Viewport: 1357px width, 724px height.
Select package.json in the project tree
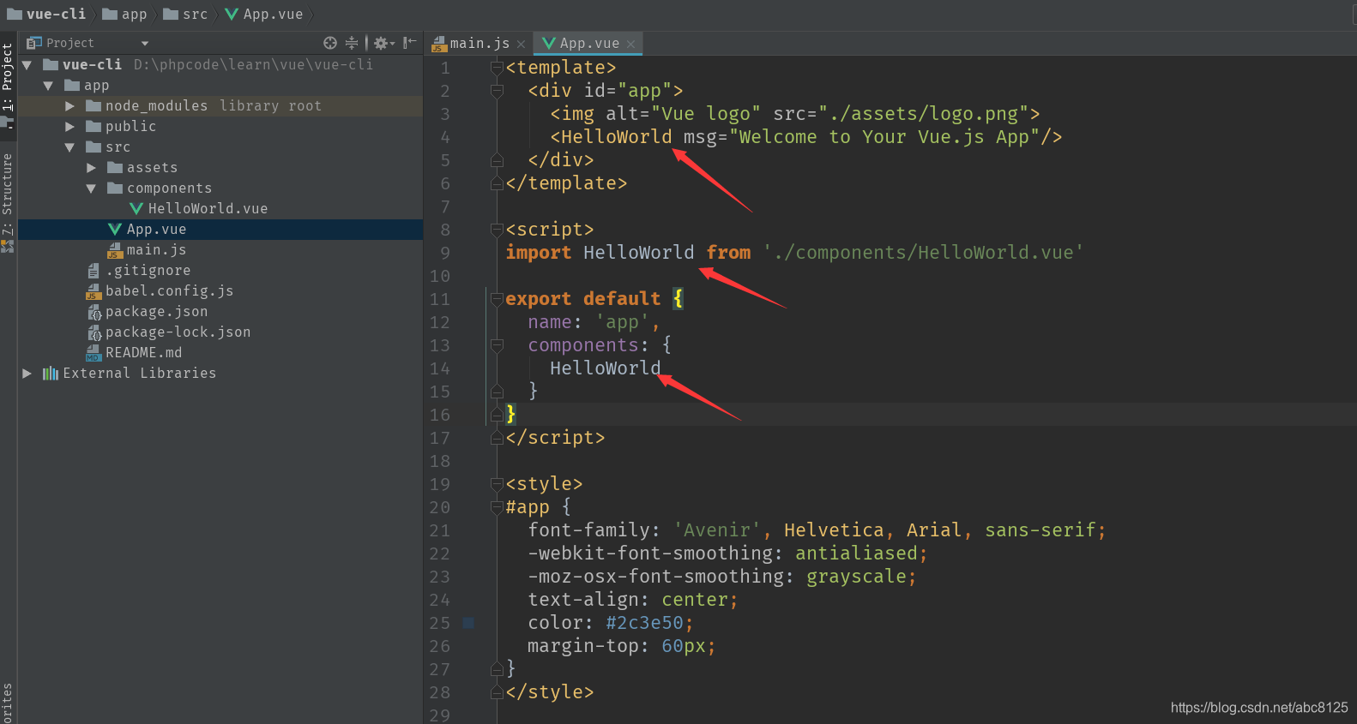pos(156,312)
